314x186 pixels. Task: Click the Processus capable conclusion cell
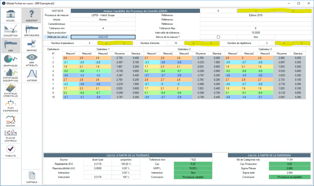pyautogui.click(x=193, y=177)
